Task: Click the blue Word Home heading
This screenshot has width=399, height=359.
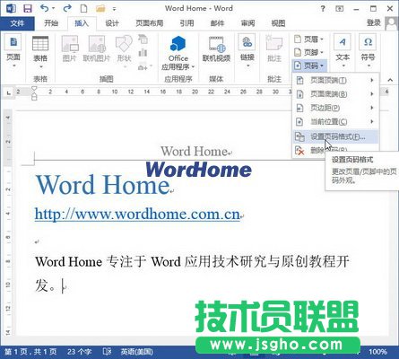Action: pos(103,185)
